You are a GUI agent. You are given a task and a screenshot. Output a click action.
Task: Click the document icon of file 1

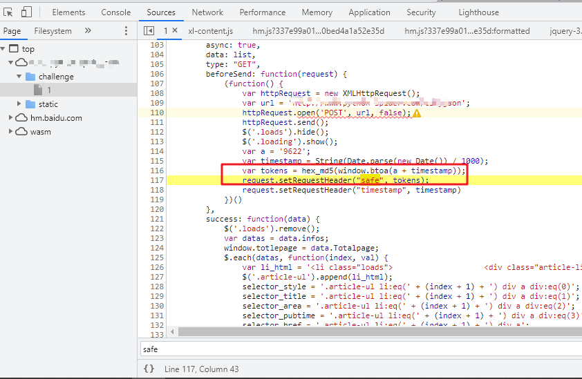click(x=38, y=90)
